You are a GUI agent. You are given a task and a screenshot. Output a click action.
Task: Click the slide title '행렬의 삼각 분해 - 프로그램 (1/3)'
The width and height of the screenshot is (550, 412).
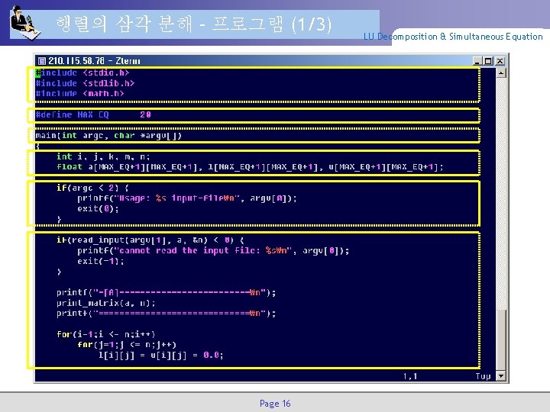(x=193, y=24)
